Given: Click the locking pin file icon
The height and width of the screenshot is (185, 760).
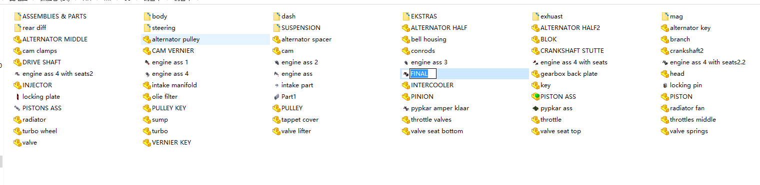Looking at the screenshot, I should coord(665,85).
